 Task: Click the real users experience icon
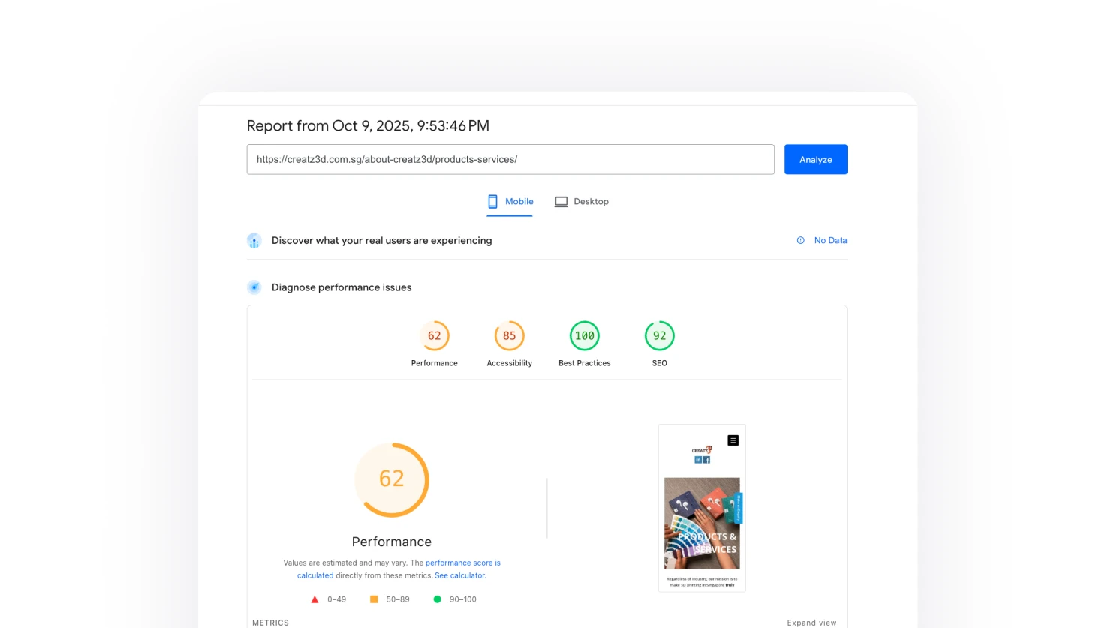click(254, 241)
